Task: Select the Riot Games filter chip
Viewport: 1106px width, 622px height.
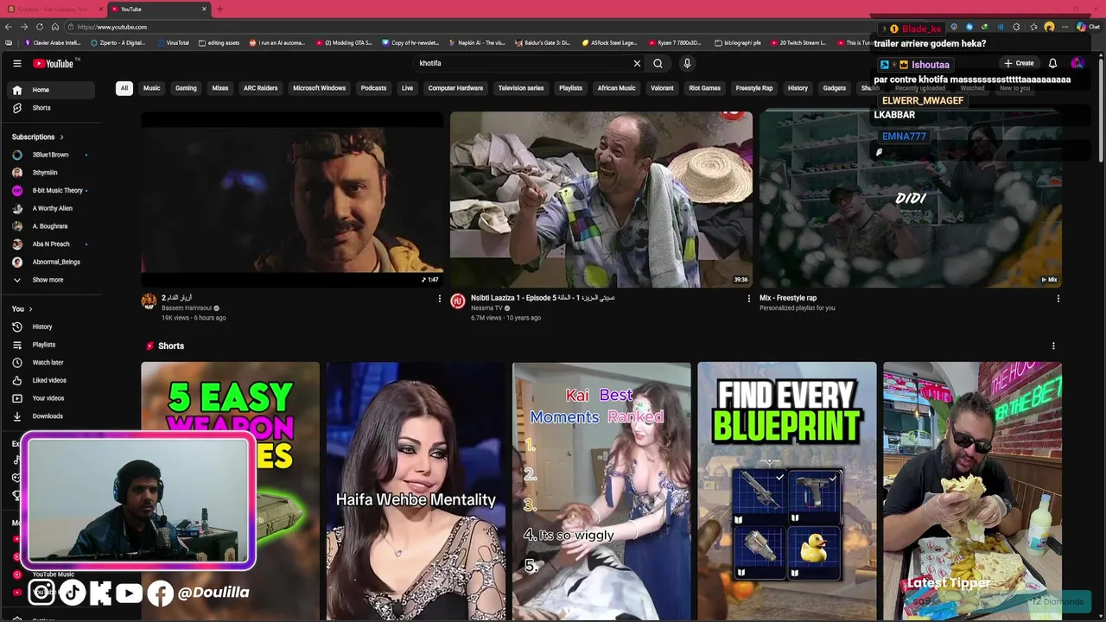Action: (704, 88)
